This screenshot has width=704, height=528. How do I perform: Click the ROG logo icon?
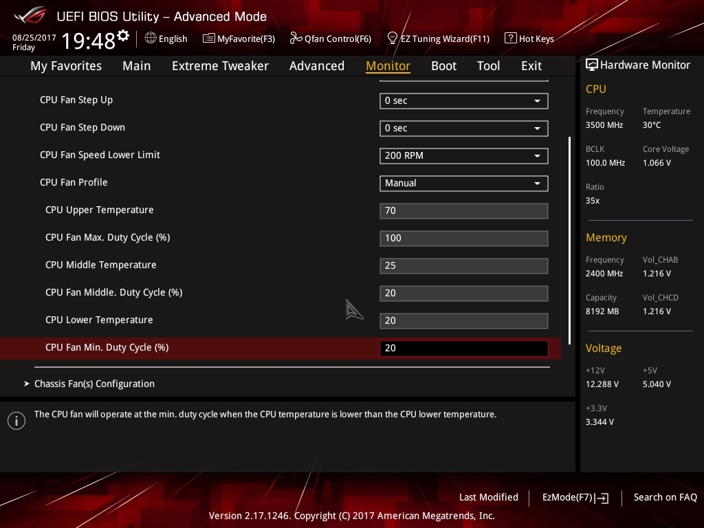point(30,15)
